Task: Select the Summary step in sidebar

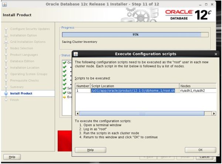Action: point(17,87)
